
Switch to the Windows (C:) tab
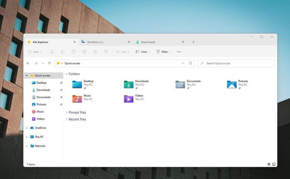106,42
